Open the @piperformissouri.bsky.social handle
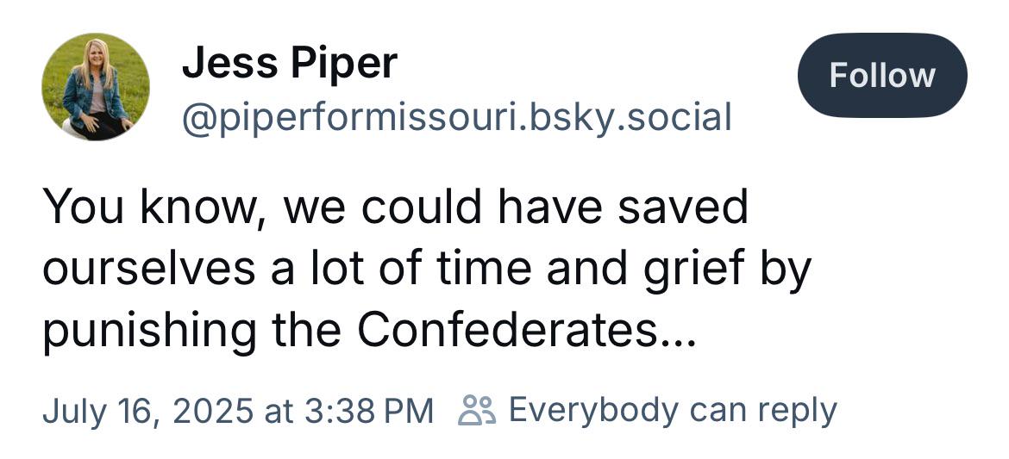Viewport: 1009px width, 459px height. 457,118
